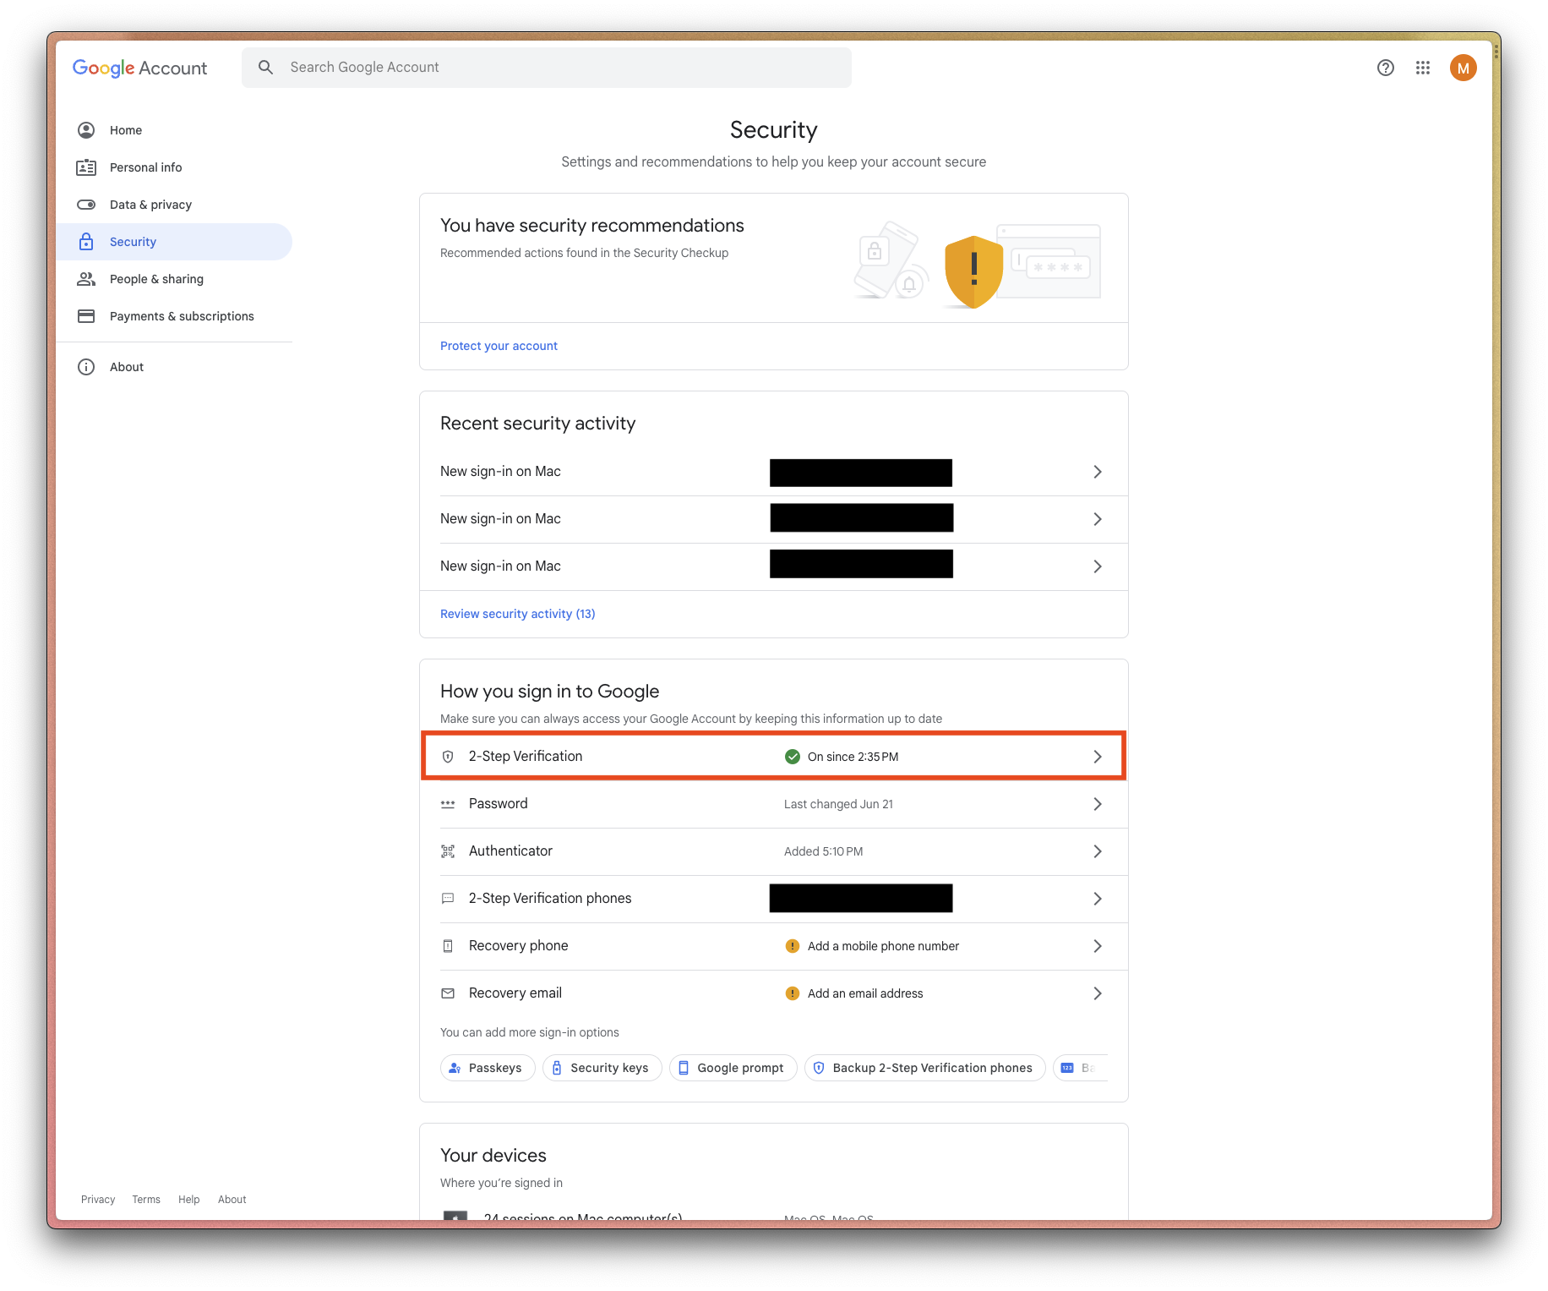Expand third New sign-in on Mac chevron

click(1098, 566)
